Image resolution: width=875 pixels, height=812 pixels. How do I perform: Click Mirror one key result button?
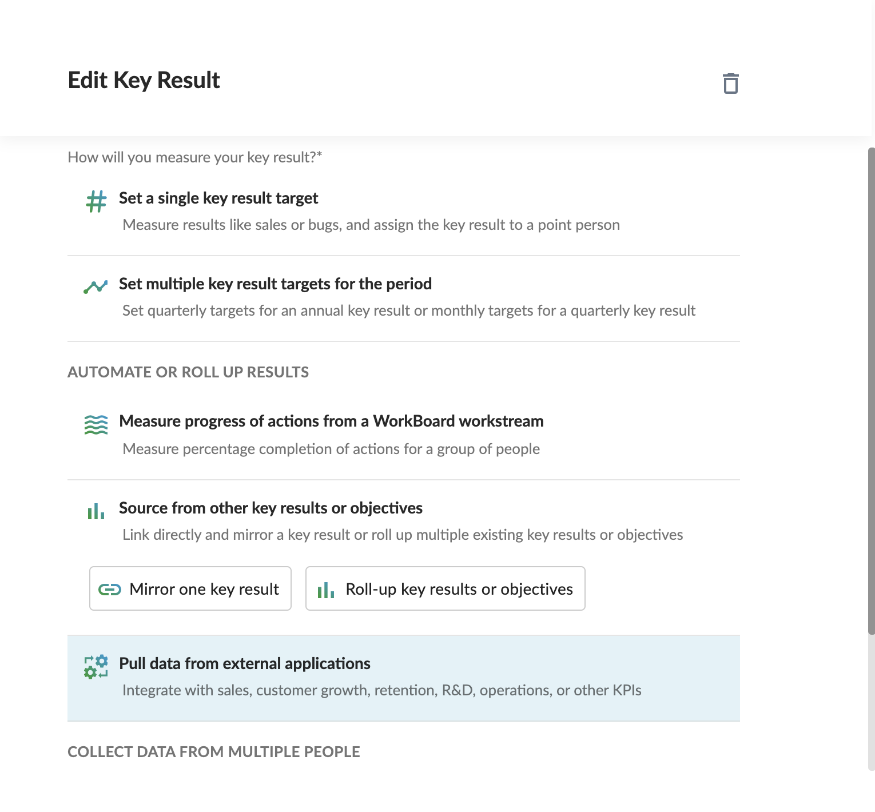(x=190, y=588)
